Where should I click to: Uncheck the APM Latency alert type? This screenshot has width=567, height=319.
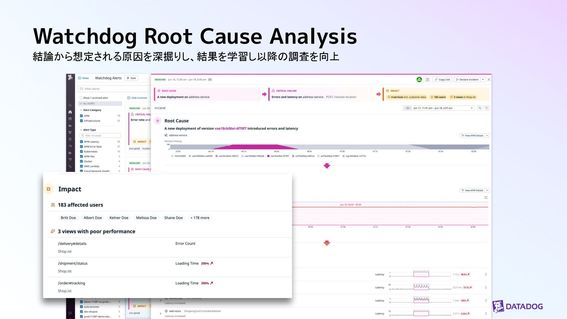(81, 142)
